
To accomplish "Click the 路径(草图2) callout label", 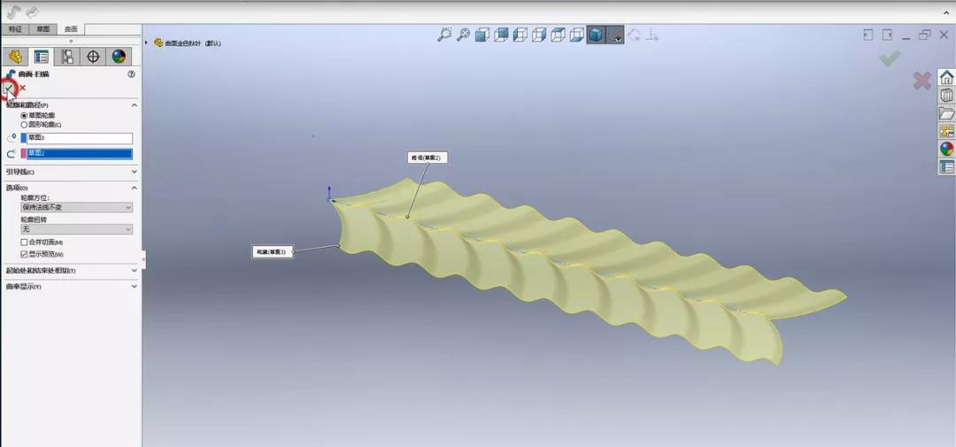I will pos(426,158).
